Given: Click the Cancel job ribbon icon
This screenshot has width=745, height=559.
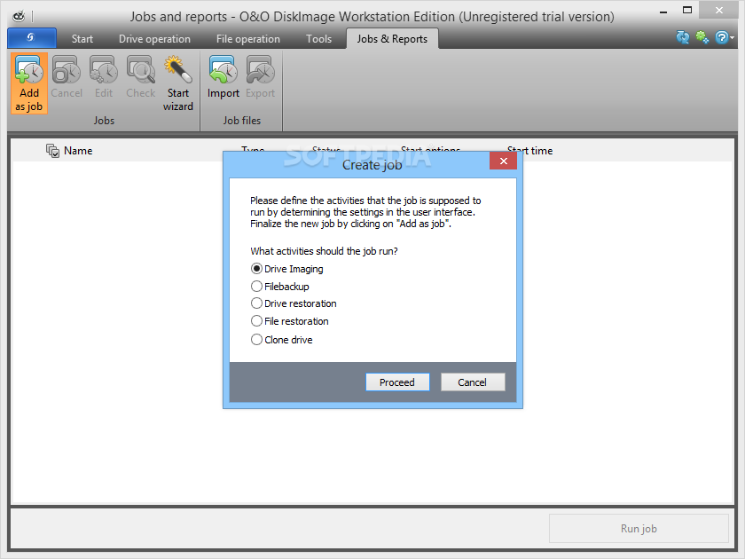Looking at the screenshot, I should (x=67, y=76).
